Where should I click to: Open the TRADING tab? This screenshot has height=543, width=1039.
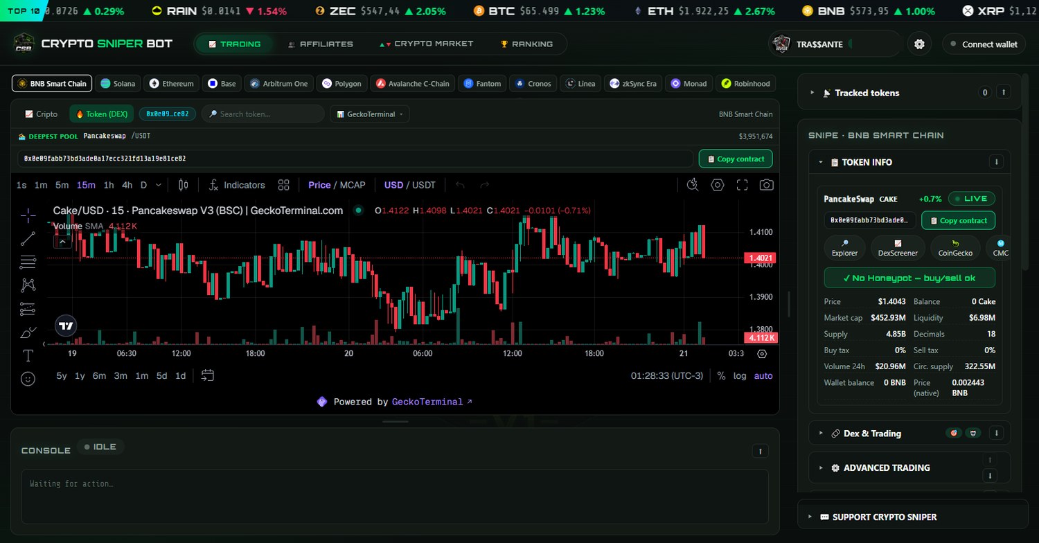(234, 44)
